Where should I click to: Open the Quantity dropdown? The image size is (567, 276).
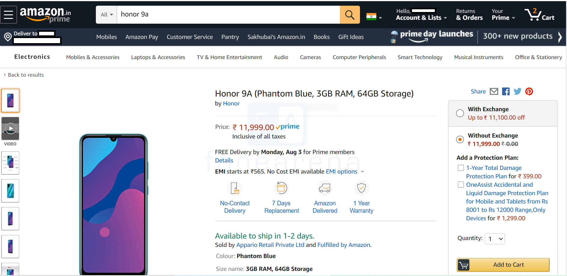(495, 239)
